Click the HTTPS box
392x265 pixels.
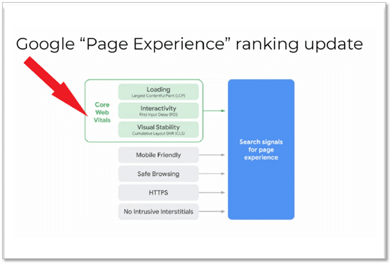point(159,193)
